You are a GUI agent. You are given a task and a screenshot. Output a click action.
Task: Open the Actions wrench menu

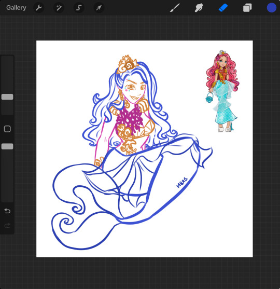(x=39, y=8)
